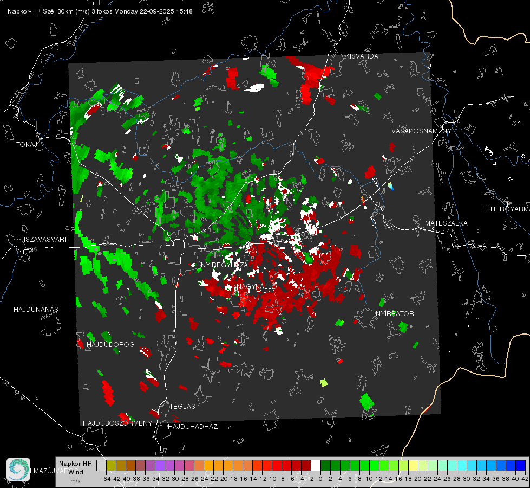Click the TÉGLÁS town label
Image resolution: width=530 pixels, height=488 pixels.
182,407
